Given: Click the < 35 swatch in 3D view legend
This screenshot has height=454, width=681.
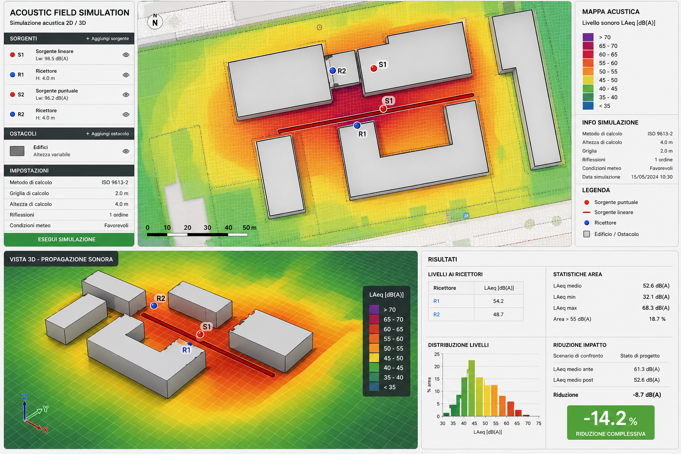Looking at the screenshot, I should click(374, 387).
